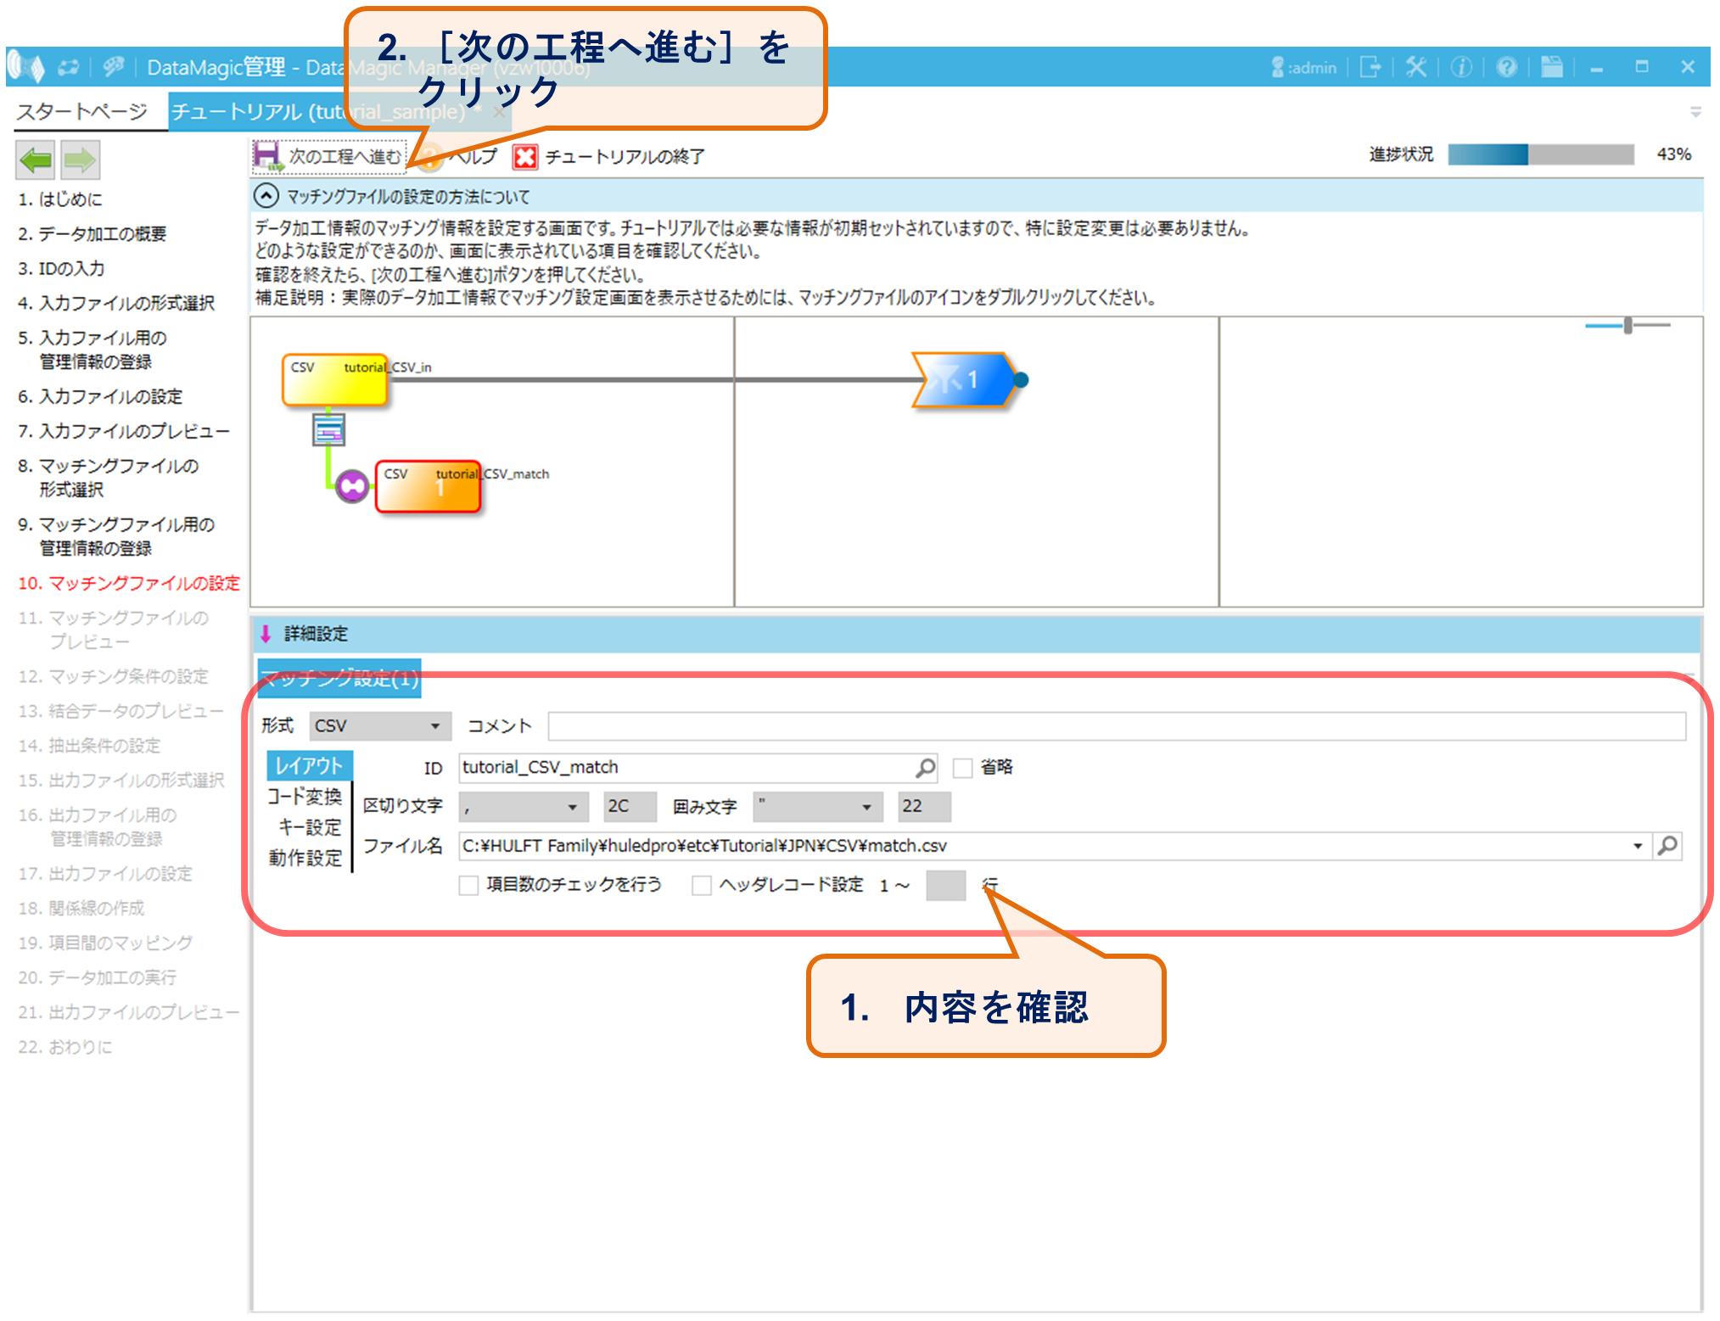1720x1321 pixels.
Task: Collapse the マッチングファイルの設定の方法について section
Action: point(266,197)
